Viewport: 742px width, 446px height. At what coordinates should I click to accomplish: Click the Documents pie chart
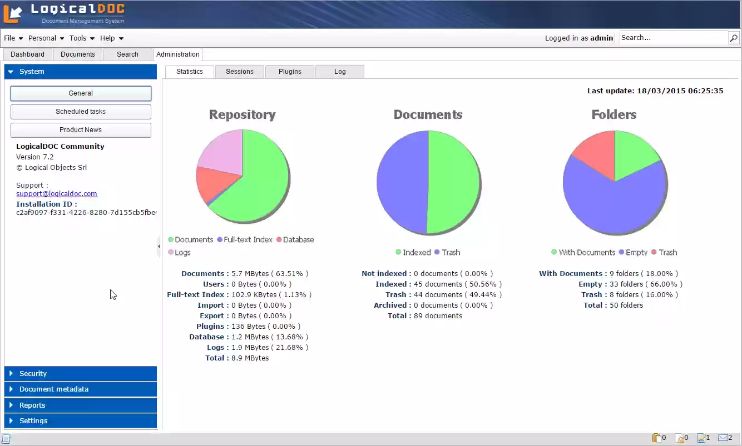tap(428, 182)
